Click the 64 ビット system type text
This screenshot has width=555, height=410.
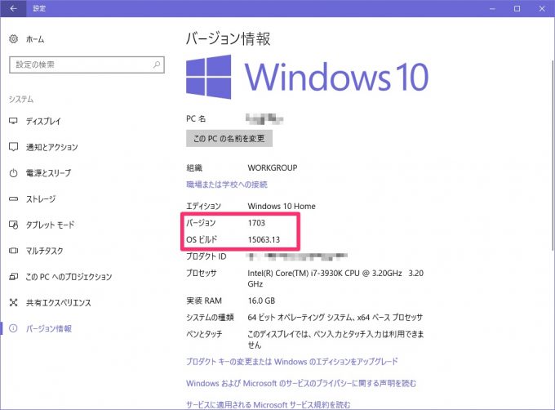tap(335, 317)
